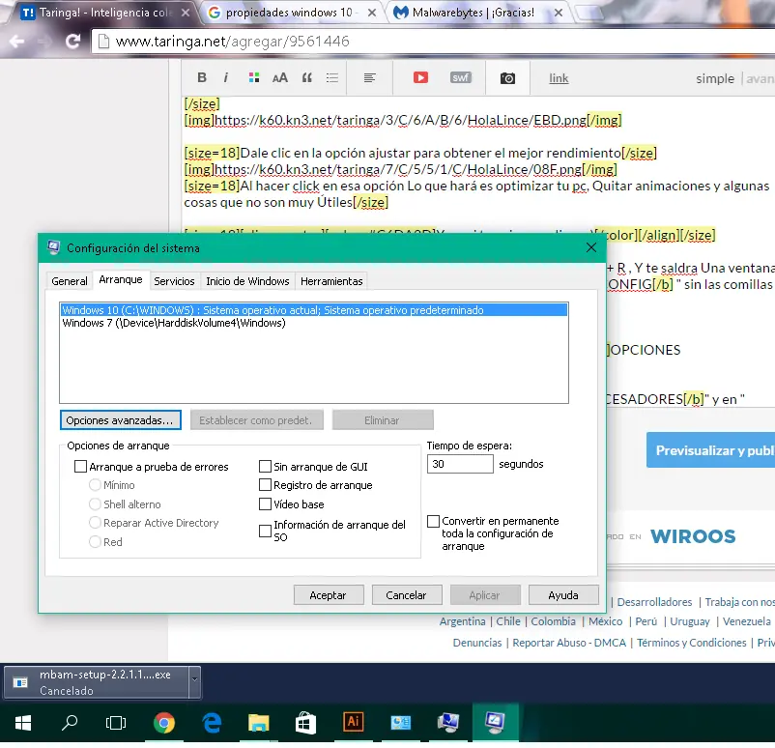The image size is (775, 748).
Task: Open Microsoft Edge from the taskbar
Action: pos(212,723)
